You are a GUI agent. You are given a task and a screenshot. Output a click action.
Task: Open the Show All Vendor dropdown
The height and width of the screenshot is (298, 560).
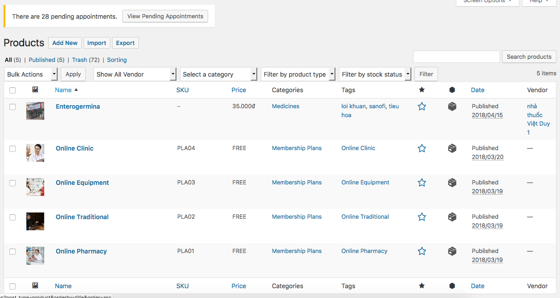tap(134, 74)
